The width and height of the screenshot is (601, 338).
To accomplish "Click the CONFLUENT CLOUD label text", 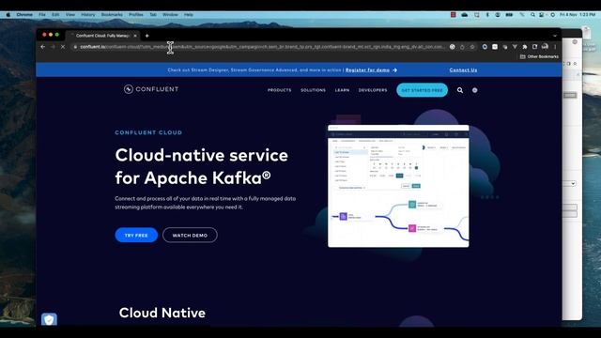I will pos(148,132).
